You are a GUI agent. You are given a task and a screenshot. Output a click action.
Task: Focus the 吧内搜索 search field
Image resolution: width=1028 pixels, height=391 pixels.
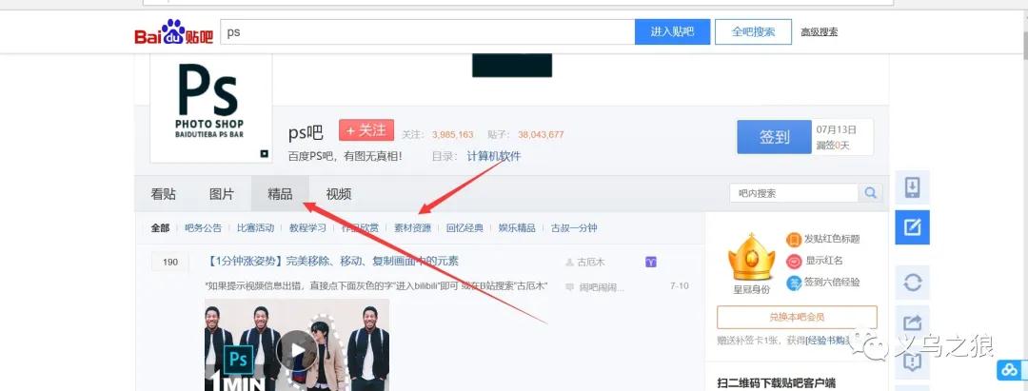coord(795,193)
